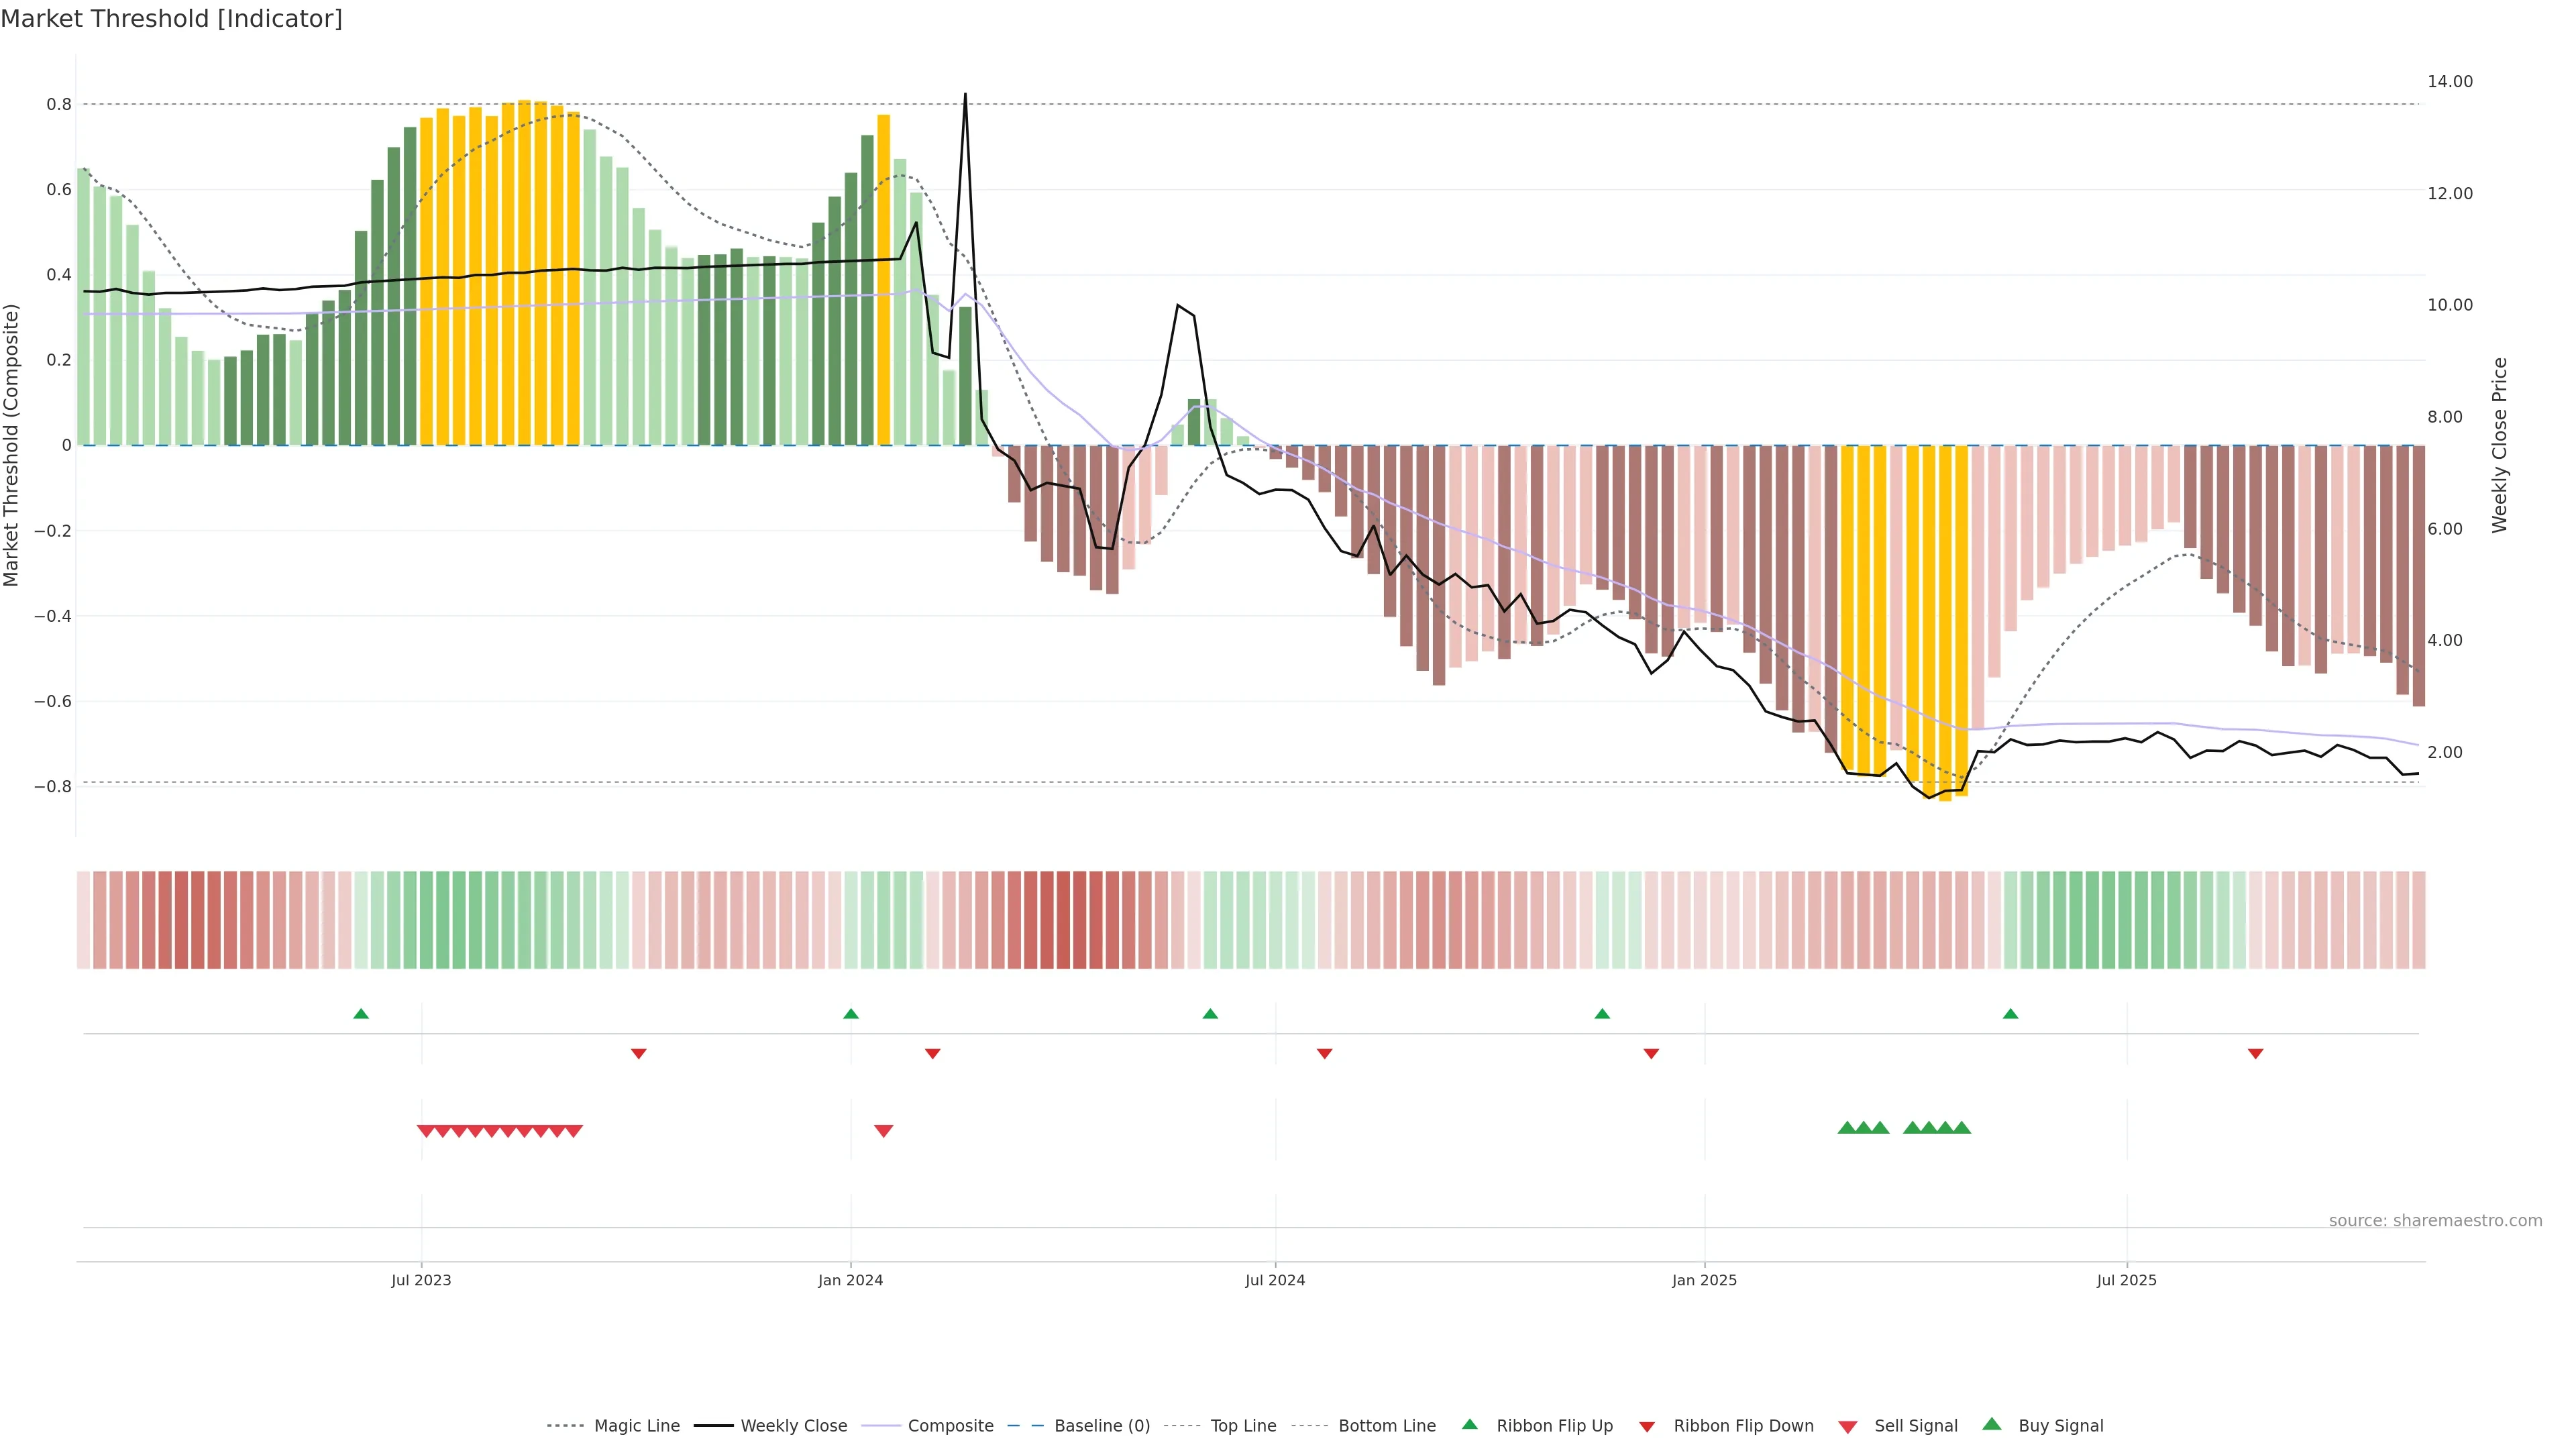Click the last Ribbon Flip Down marker after Jul 2025

click(x=2255, y=1054)
